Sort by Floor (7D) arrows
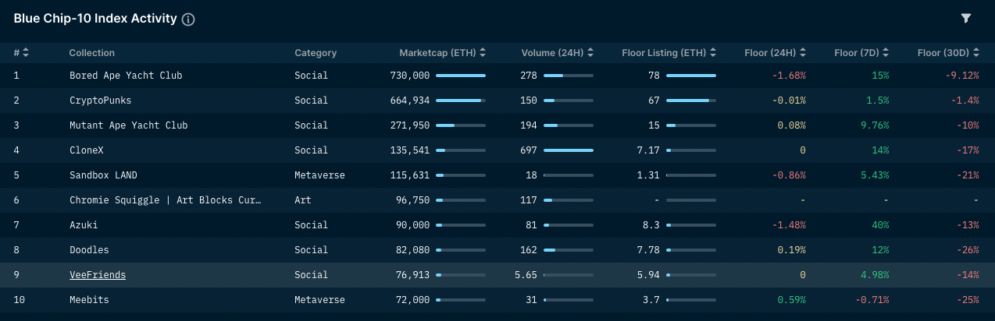995x321 pixels. coord(886,53)
